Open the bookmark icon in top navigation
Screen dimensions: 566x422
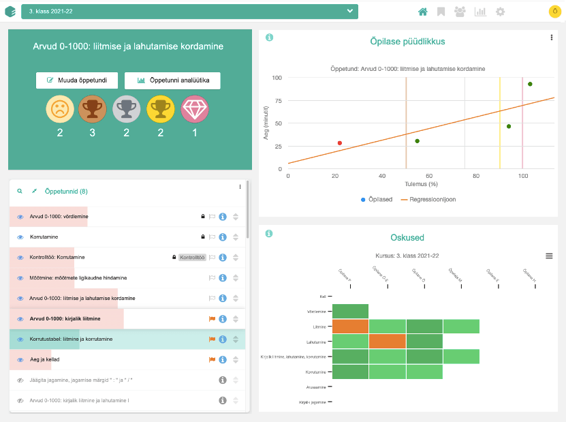441,12
